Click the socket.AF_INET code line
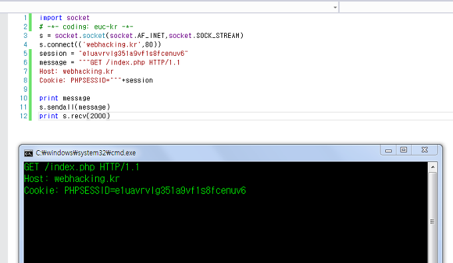Image resolution: width=453 pixels, height=263 pixels. click(142, 36)
